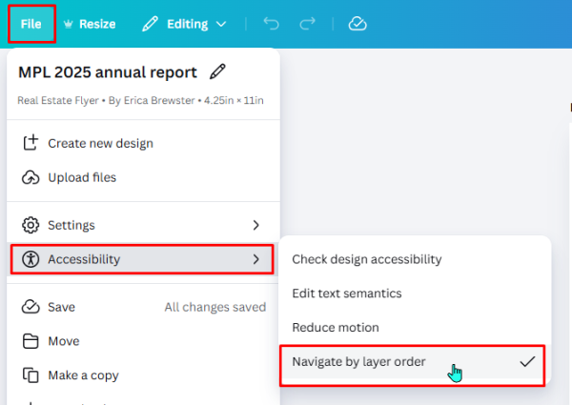Click the redo arrow
This screenshot has width=572, height=405.
click(x=307, y=24)
